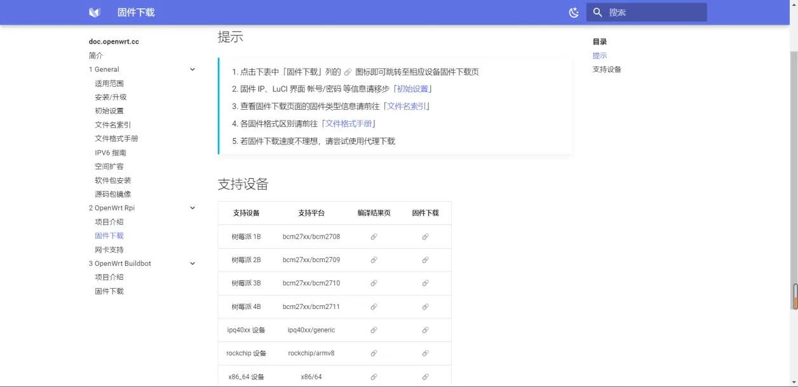
Task: Select active 固件下载 under 2 OpenWrt Rpi
Action: point(109,236)
